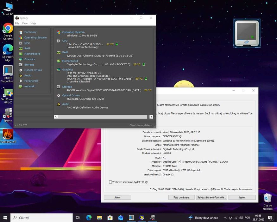
Task: Open Microsoft Store from the taskbar
Action: (x=110, y=218)
